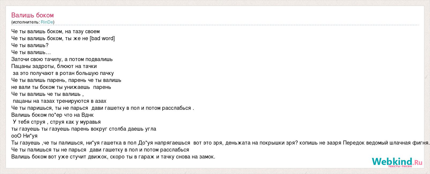Click the '(исполнитель:' label text

click(x=25, y=22)
